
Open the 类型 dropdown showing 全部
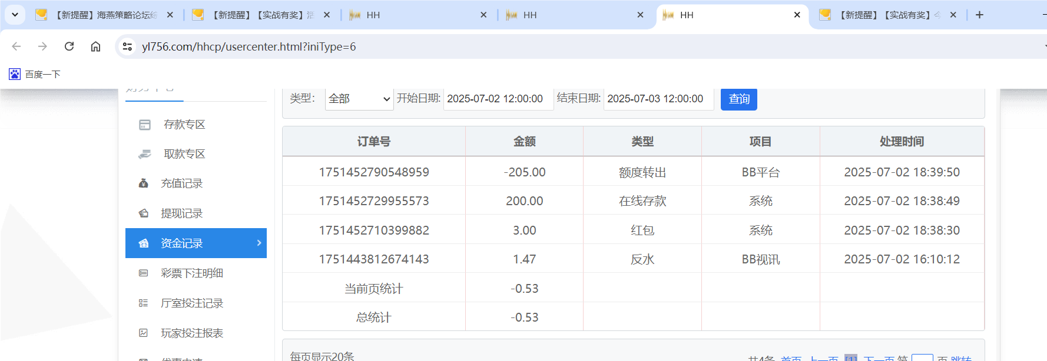click(x=359, y=99)
